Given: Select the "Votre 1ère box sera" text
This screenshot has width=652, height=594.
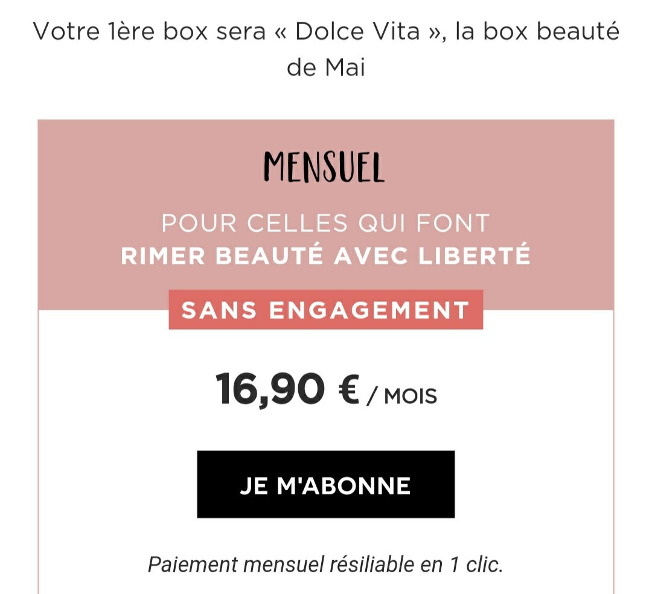Looking at the screenshot, I should point(149,32).
